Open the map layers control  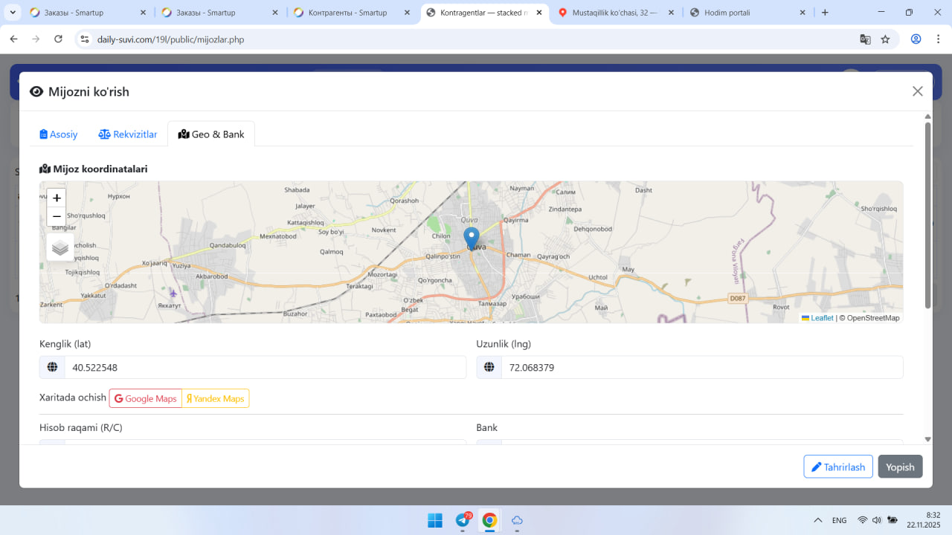click(x=60, y=247)
